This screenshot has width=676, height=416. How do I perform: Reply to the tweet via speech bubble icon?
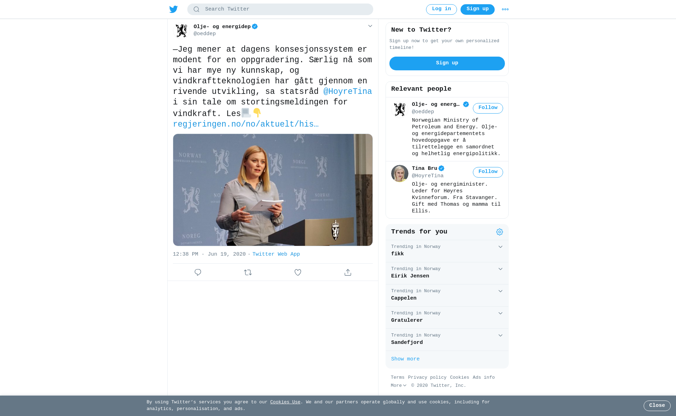point(198,273)
